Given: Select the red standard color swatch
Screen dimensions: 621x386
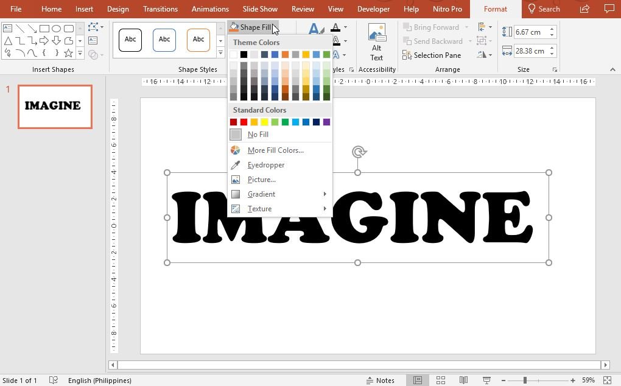Looking at the screenshot, I should pyautogui.click(x=244, y=122).
